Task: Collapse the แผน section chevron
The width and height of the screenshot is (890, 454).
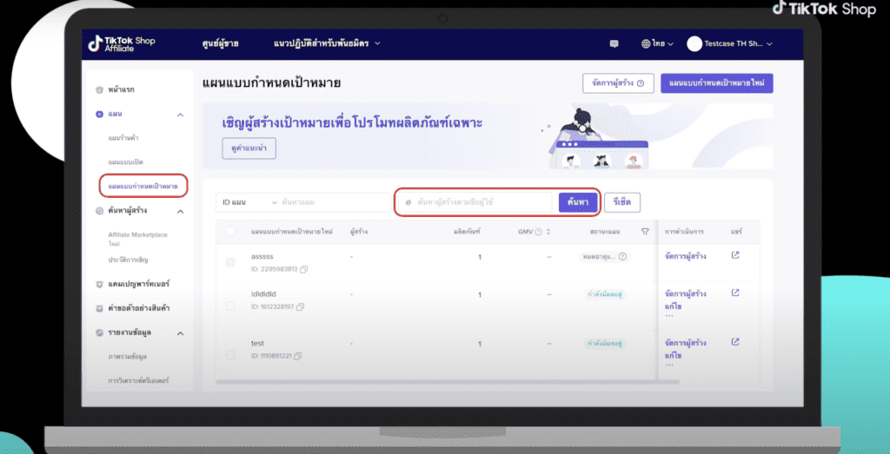Action: point(181,115)
